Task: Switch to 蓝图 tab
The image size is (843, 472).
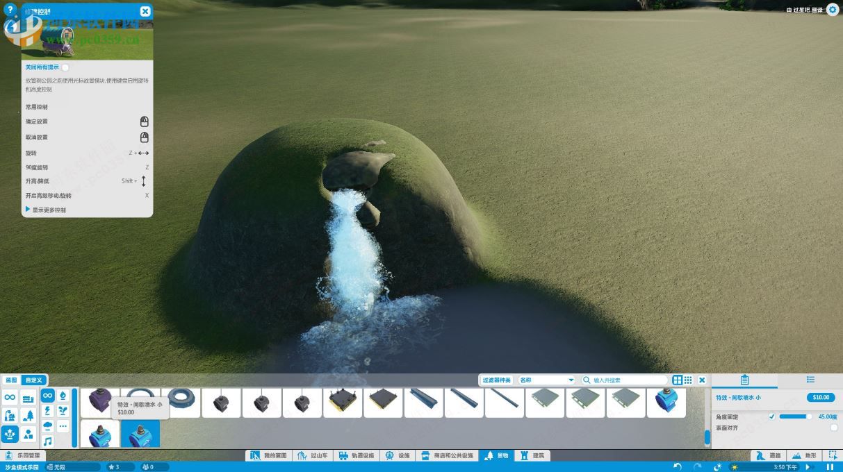Action: pyautogui.click(x=11, y=380)
